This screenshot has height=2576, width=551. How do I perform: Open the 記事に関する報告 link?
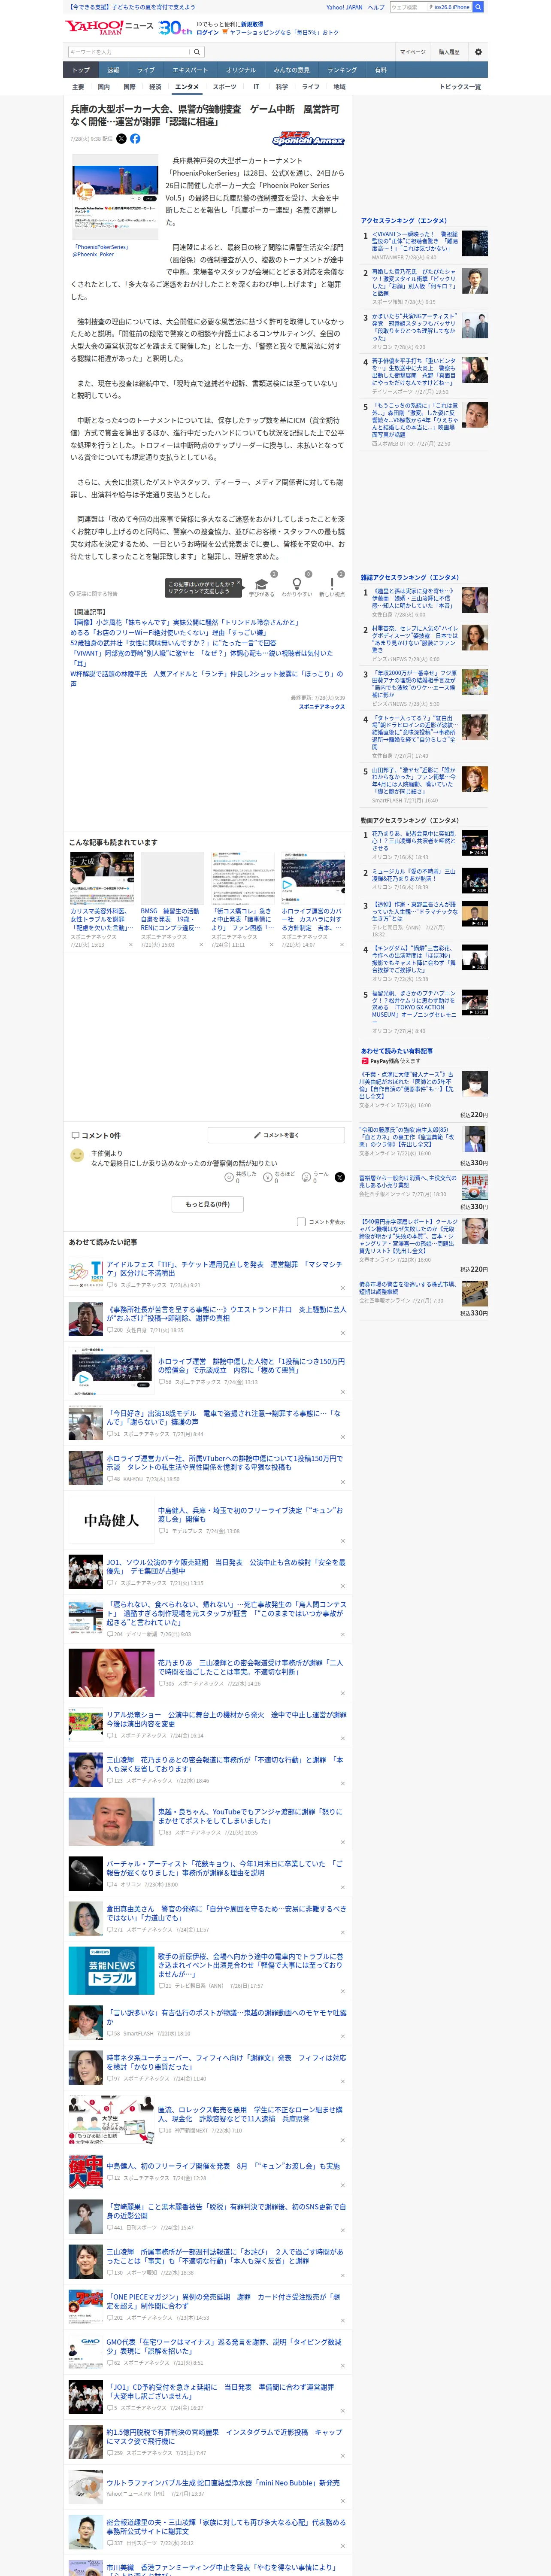pos(93,594)
